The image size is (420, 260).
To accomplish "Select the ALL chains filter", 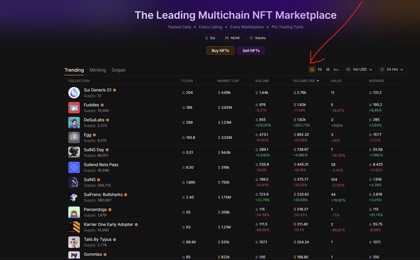I will pyautogui.click(x=336, y=70).
